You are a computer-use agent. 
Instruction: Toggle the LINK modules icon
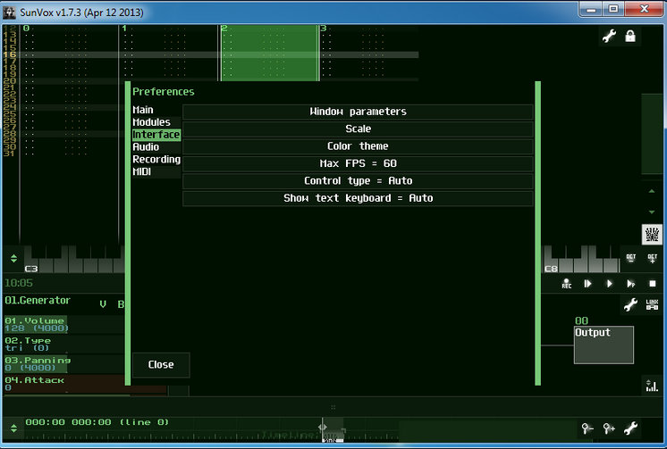pyautogui.click(x=652, y=304)
